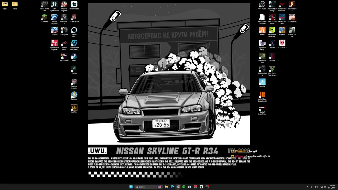Select the Human Fall Flat icon
This screenshot has height=190, width=338.
(x=292, y=32)
